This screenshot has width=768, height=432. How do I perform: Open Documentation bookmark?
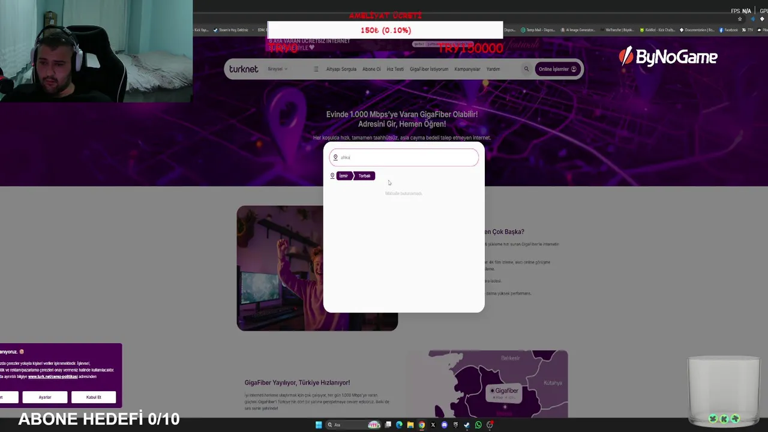(697, 30)
